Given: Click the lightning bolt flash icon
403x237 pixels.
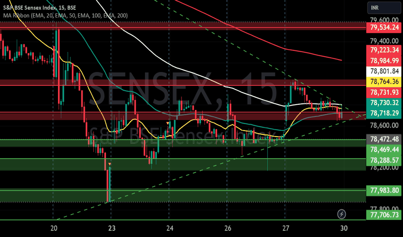Looking at the screenshot, I should point(341,214).
